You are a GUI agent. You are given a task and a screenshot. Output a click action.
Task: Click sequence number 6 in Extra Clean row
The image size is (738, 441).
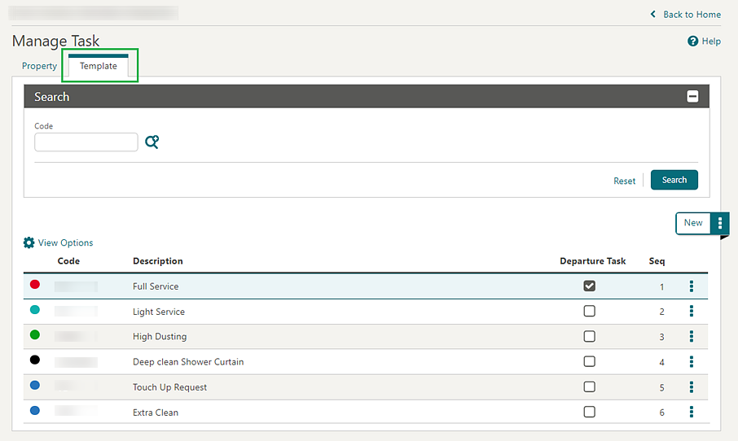tap(661, 413)
